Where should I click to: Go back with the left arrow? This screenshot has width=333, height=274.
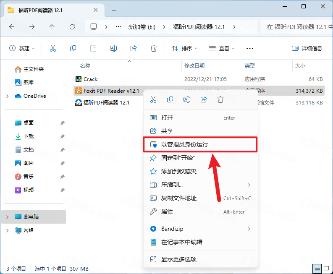12,27
